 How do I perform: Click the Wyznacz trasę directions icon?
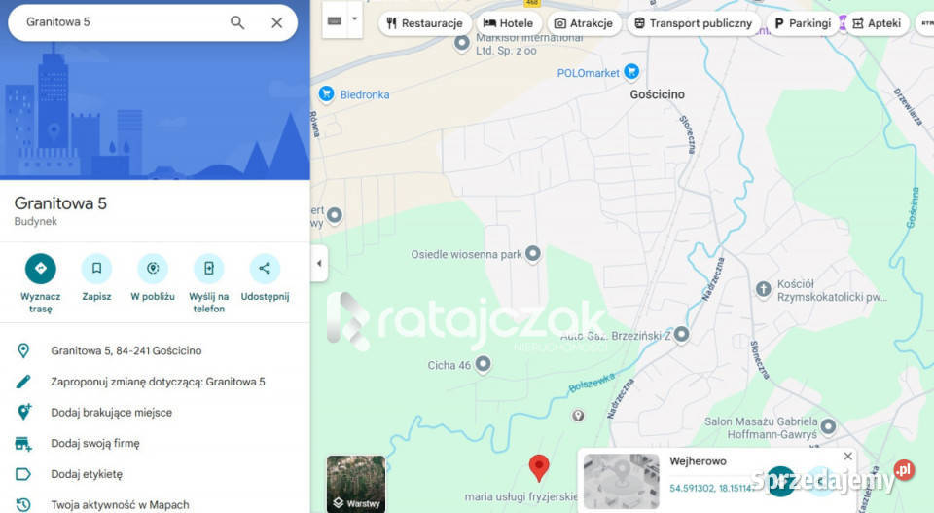pyautogui.click(x=41, y=269)
